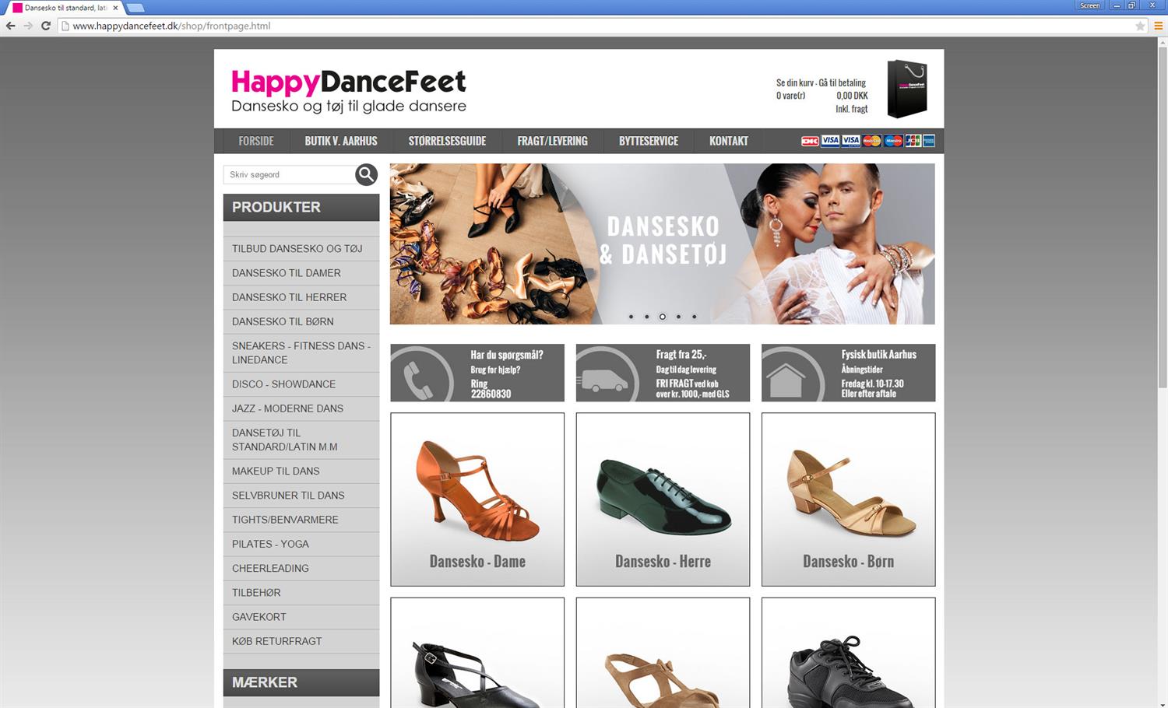
Task: Click the Dansesko - Herre product tile
Action: point(663,499)
